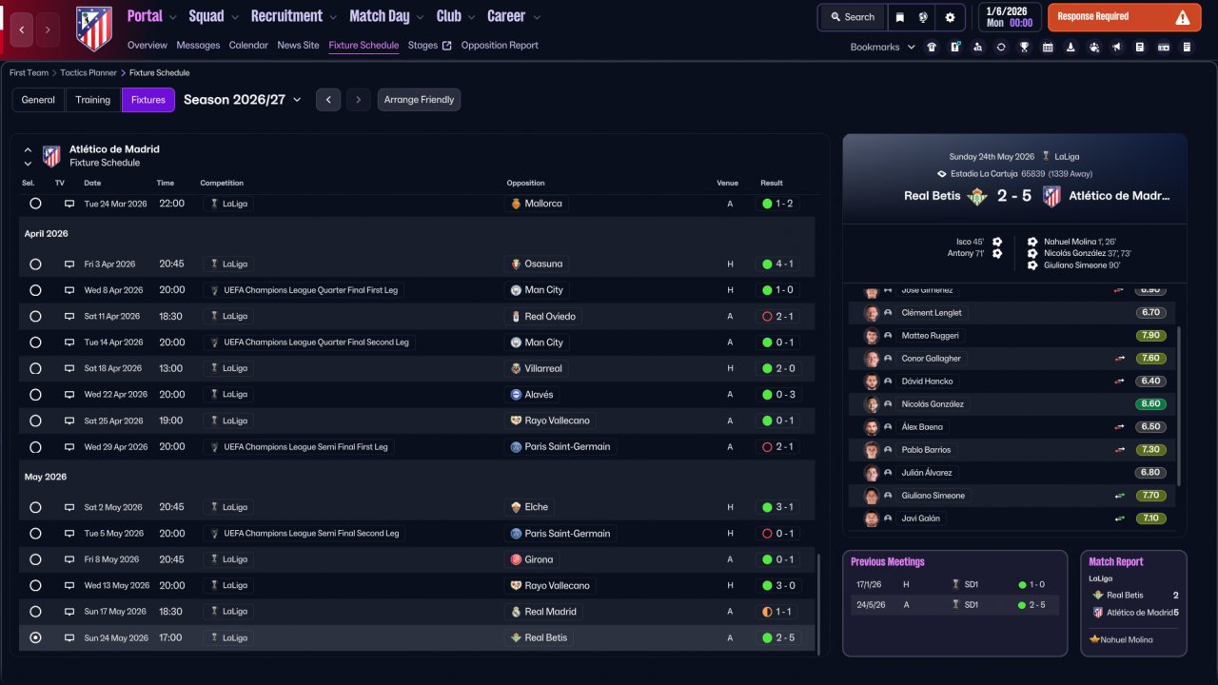Select the radio for the Real Madrid fixture
The width and height of the screenshot is (1218, 685).
pyautogui.click(x=35, y=612)
